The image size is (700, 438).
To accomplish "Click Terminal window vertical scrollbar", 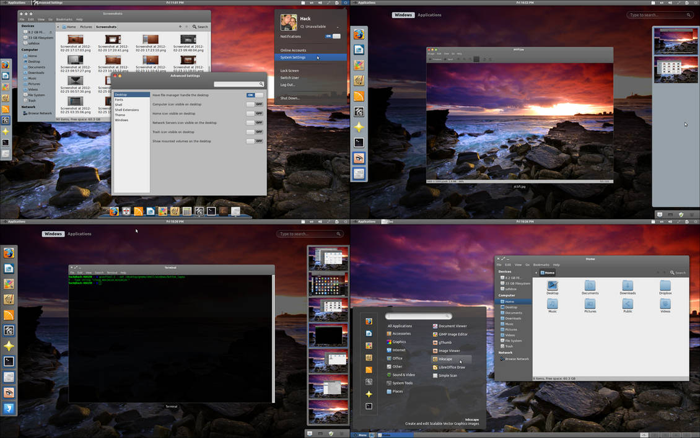I will point(273,339).
